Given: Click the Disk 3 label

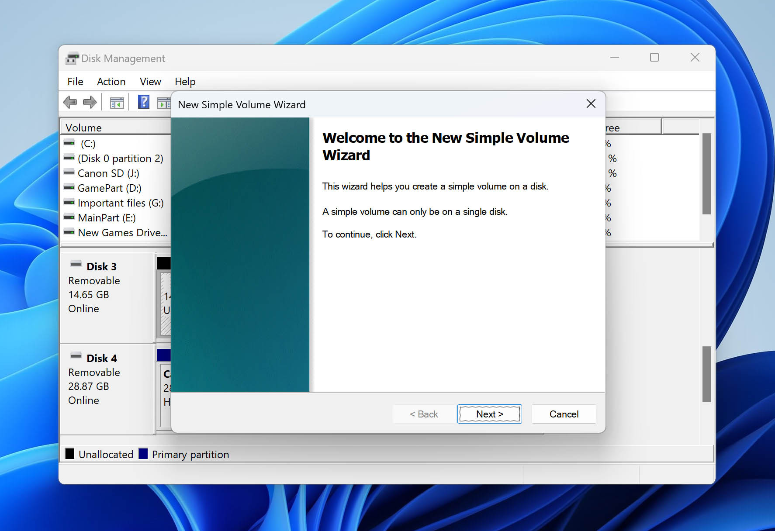Looking at the screenshot, I should (x=101, y=266).
